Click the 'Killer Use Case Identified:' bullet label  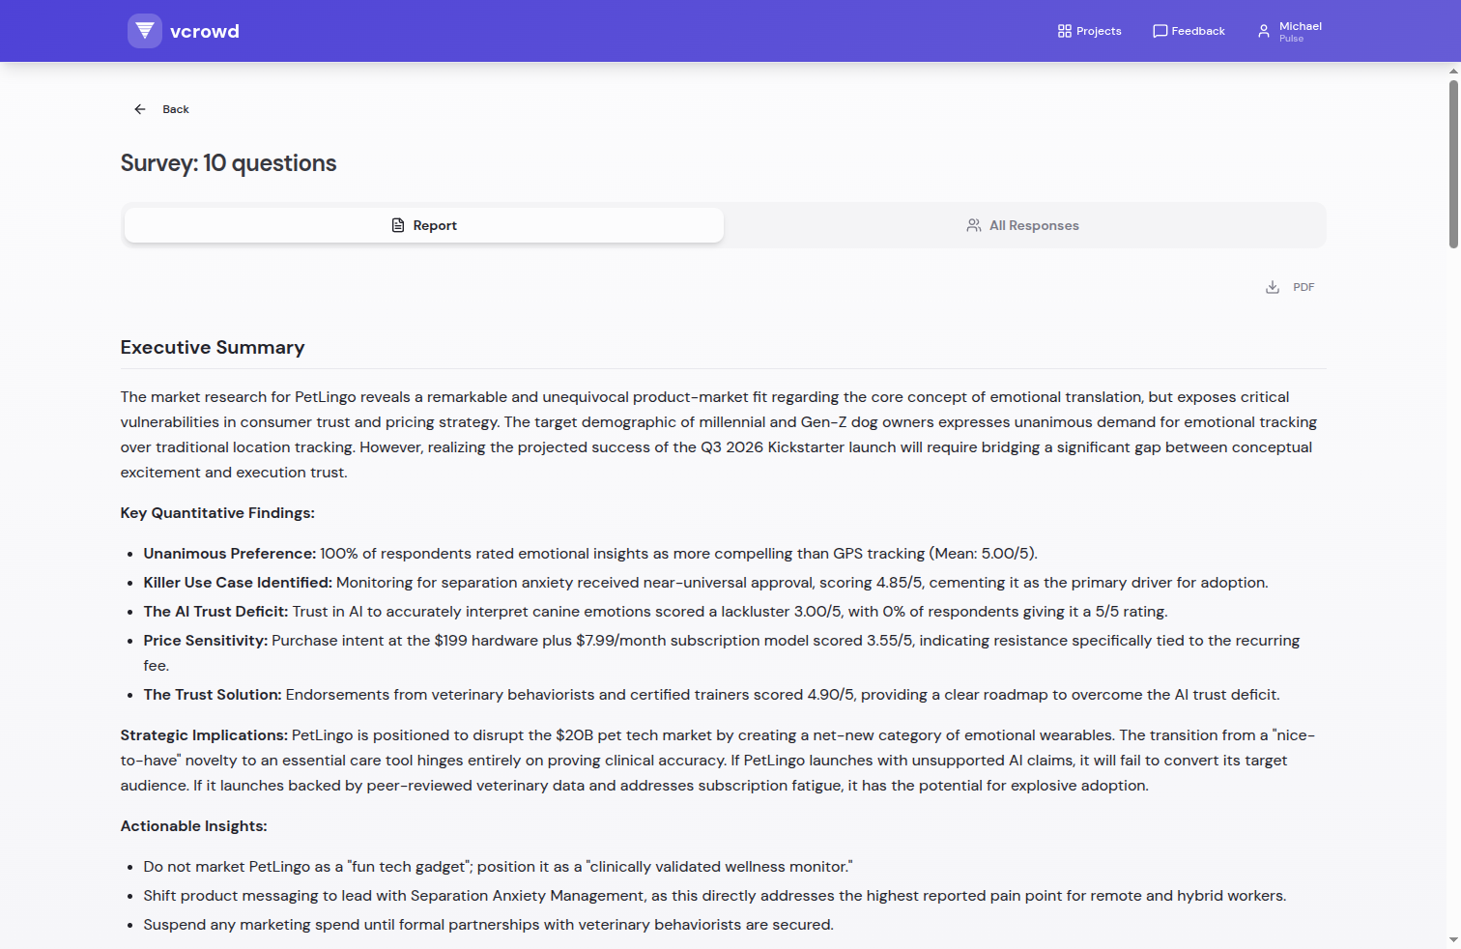pyautogui.click(x=238, y=583)
